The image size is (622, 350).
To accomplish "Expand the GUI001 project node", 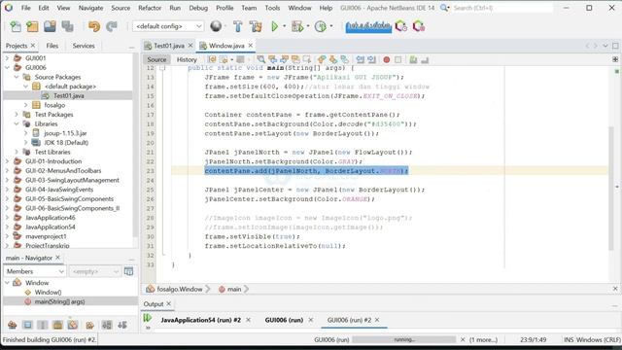I will (7, 58).
